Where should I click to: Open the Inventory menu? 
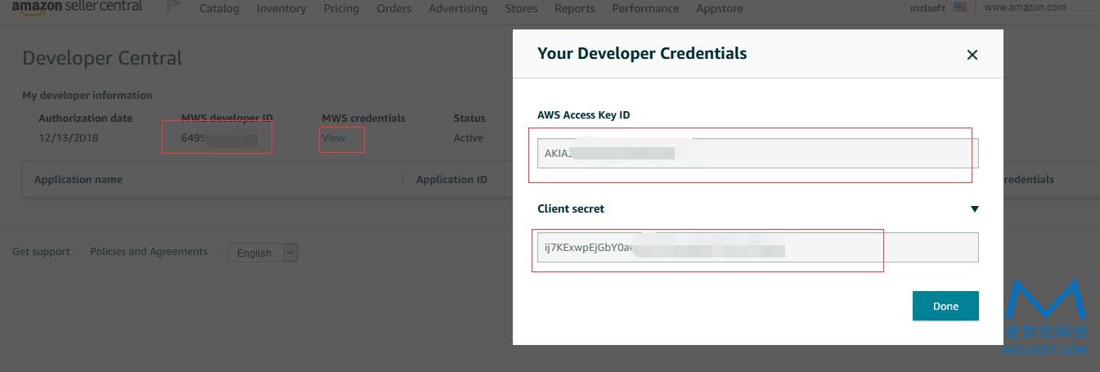point(281,8)
